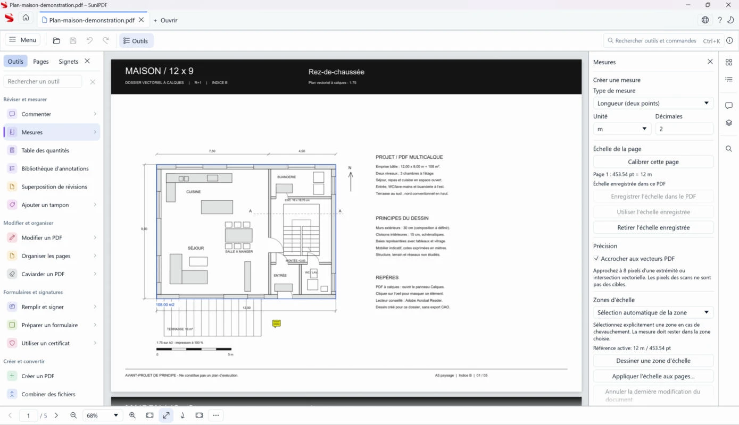Go to the next page arrow
The image size is (739, 425).
tap(56, 415)
